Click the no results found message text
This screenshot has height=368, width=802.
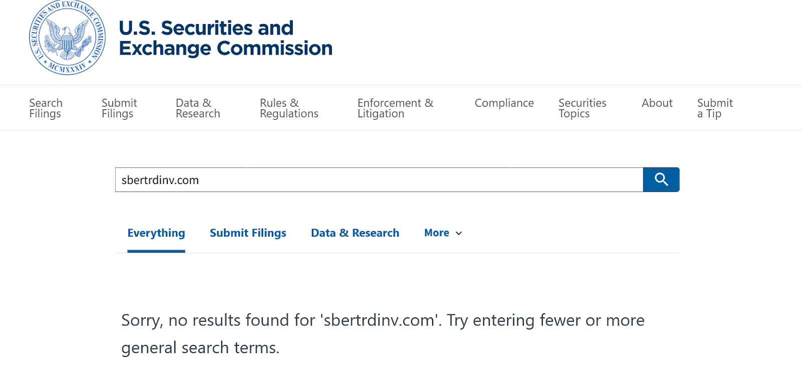click(x=382, y=320)
